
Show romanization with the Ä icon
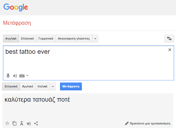pyautogui.click(x=22, y=123)
